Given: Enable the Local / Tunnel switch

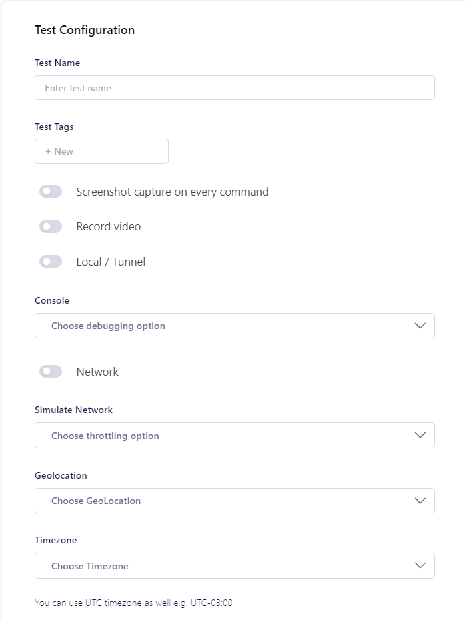Looking at the screenshot, I should (51, 260).
